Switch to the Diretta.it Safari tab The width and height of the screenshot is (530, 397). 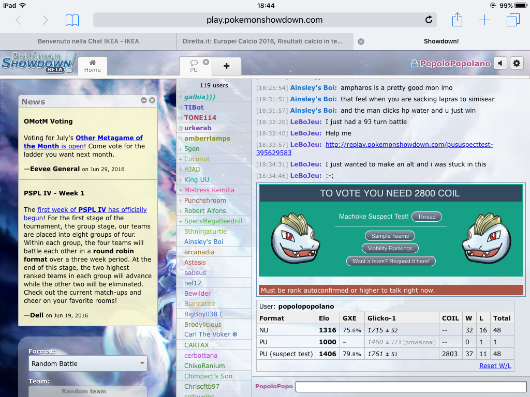click(264, 41)
